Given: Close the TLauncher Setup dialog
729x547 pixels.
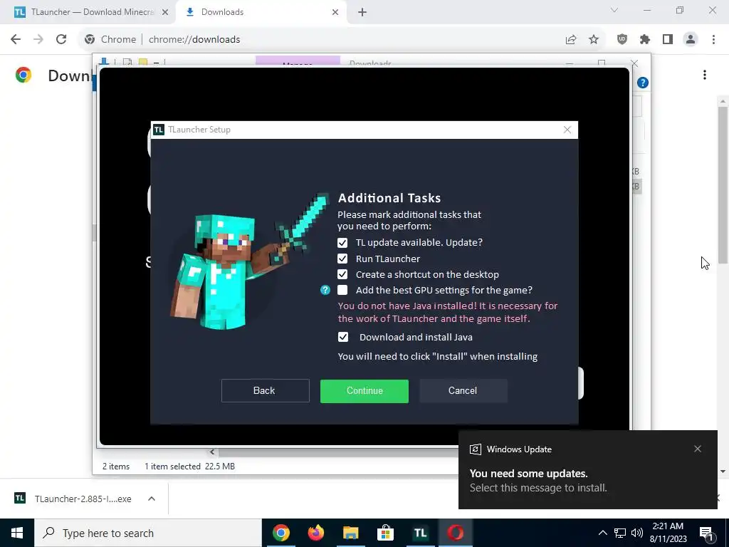Looking at the screenshot, I should pyautogui.click(x=567, y=130).
